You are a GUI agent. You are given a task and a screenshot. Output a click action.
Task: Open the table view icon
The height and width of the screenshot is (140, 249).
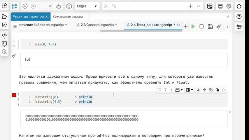coord(210,6)
